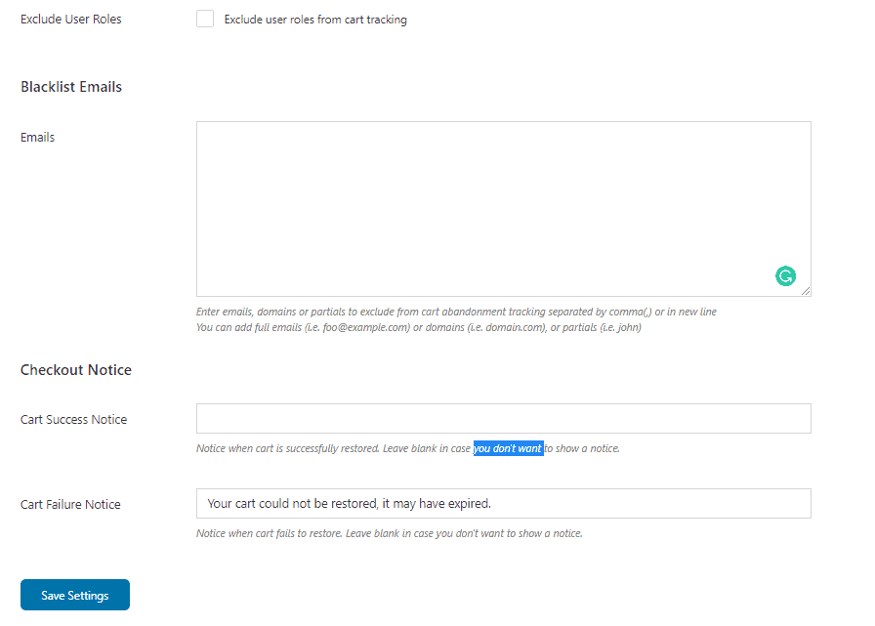Click help text about comma-separated emails
This screenshot has width=875, height=626.
point(456,312)
